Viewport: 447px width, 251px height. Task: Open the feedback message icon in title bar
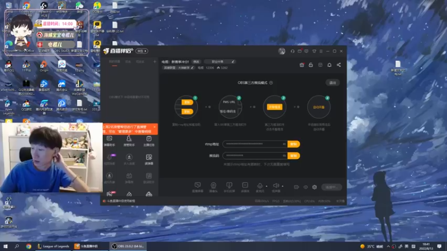[x=306, y=51]
